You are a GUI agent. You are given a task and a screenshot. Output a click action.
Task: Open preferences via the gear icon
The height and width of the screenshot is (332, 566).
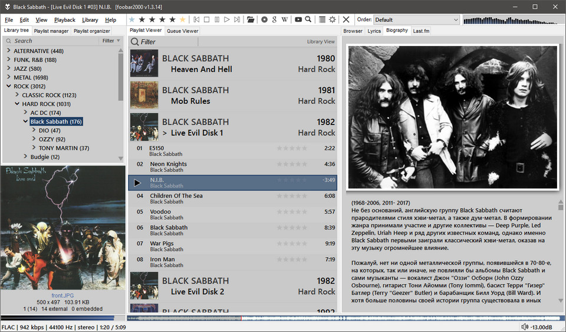[x=333, y=19]
